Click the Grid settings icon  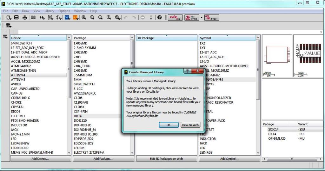(x=9, y=25)
